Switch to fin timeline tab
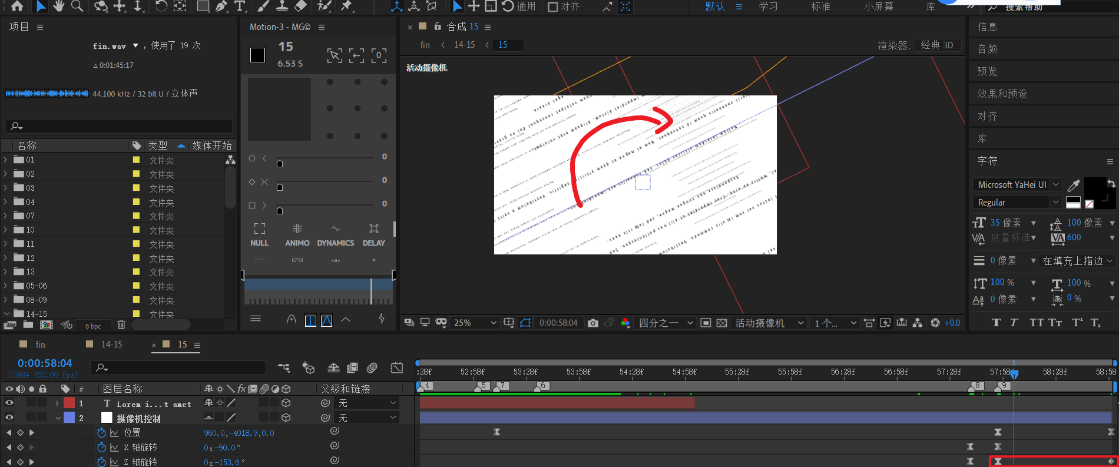1119x467 pixels. pos(40,345)
